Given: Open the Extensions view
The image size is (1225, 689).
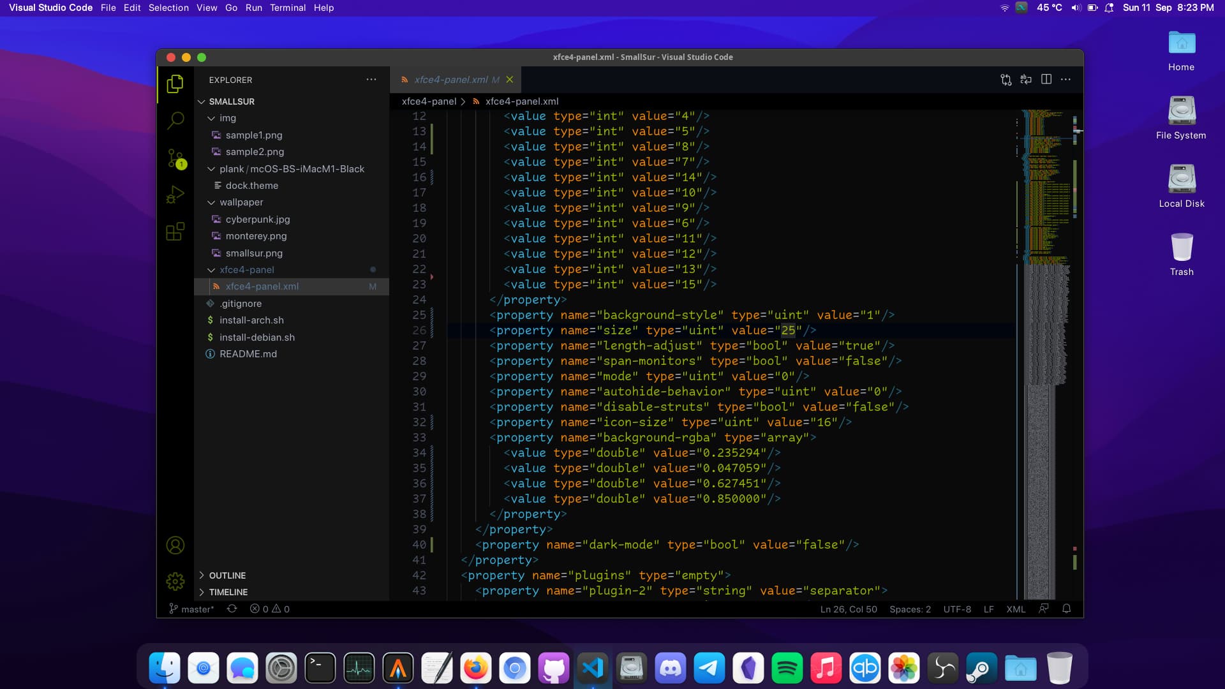Looking at the screenshot, I should 175,231.
